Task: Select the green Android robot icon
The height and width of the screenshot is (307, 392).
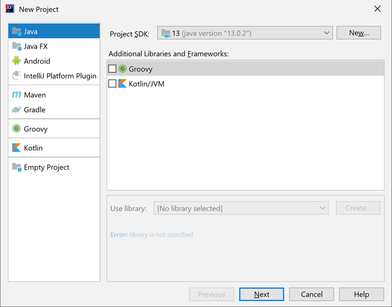Action: click(x=16, y=61)
